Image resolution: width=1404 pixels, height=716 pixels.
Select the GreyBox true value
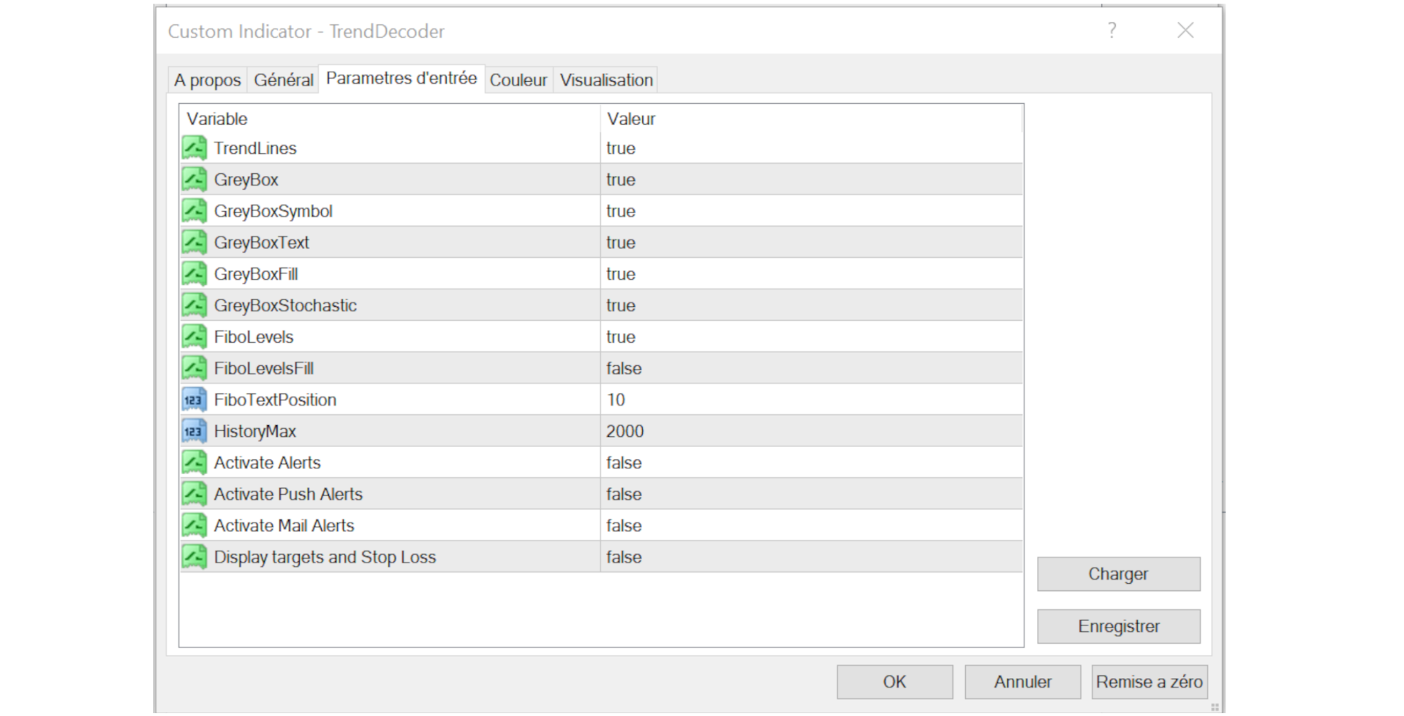click(x=621, y=180)
